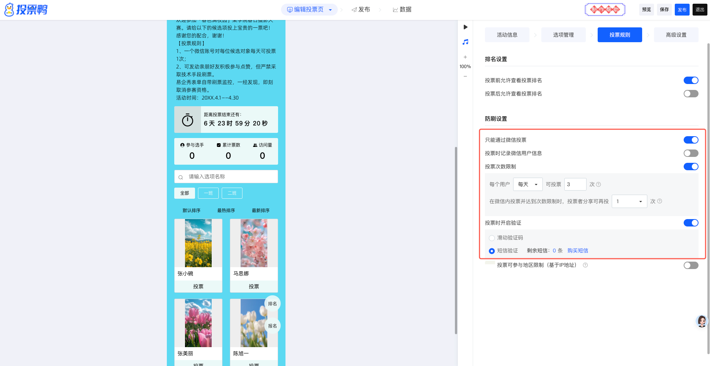Open the 每天 frequency dropdown
710x366 pixels.
pyautogui.click(x=528, y=184)
